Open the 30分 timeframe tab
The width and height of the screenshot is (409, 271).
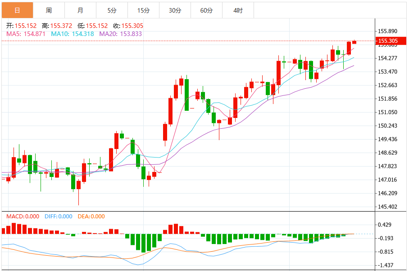tap(175, 10)
